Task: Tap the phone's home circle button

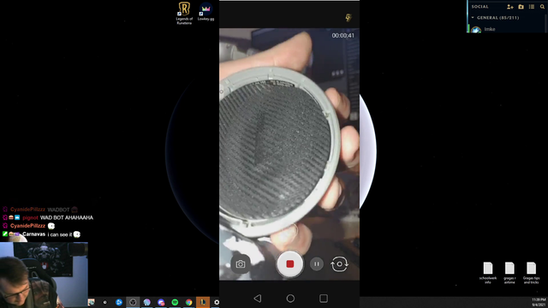Action: (x=290, y=299)
